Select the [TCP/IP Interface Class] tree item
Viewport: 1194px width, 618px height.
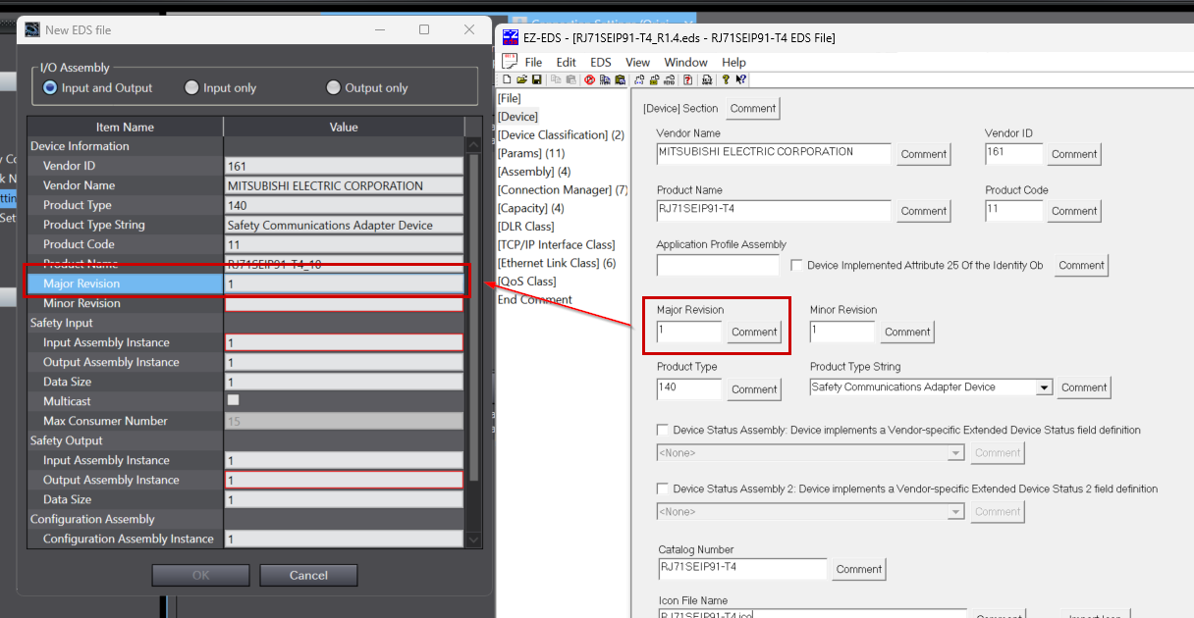pyautogui.click(x=556, y=244)
